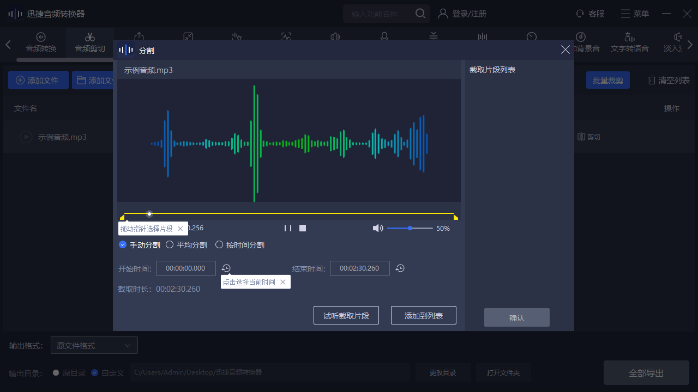The width and height of the screenshot is (698, 392).
Task: Pause playback in the split dialog
Action: [x=288, y=228]
